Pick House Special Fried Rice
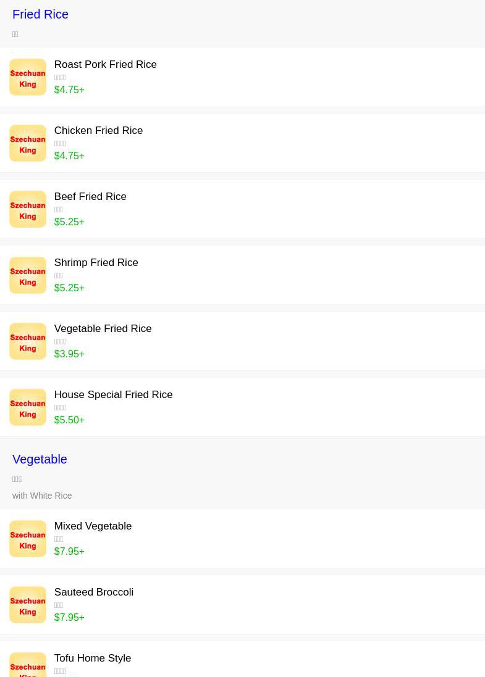 point(113,394)
